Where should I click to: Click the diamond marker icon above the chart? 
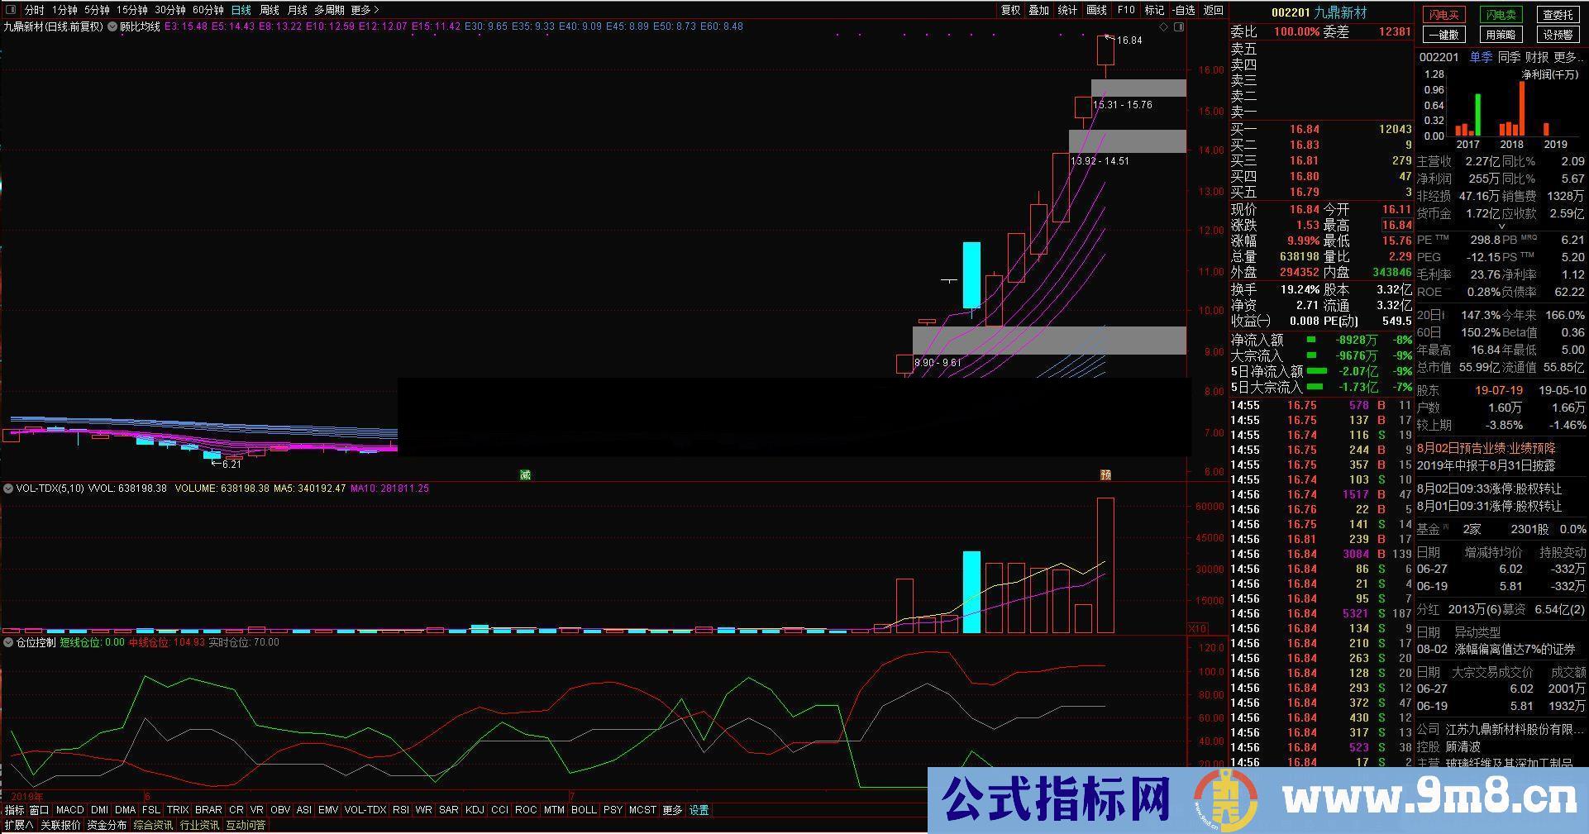coord(1163,26)
